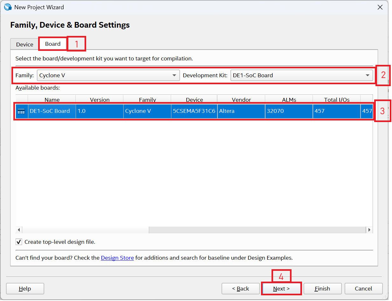Screen dimensions: 392x301
Task: Open the Development Kit dropdown
Action: pos(302,75)
